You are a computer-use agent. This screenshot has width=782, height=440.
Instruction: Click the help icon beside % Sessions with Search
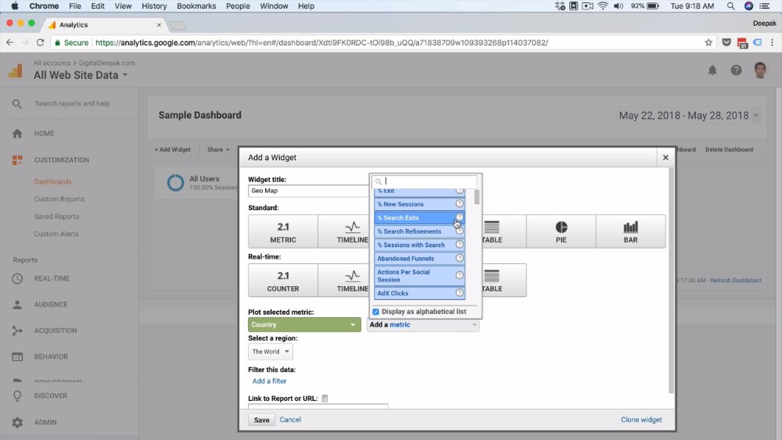pos(459,245)
